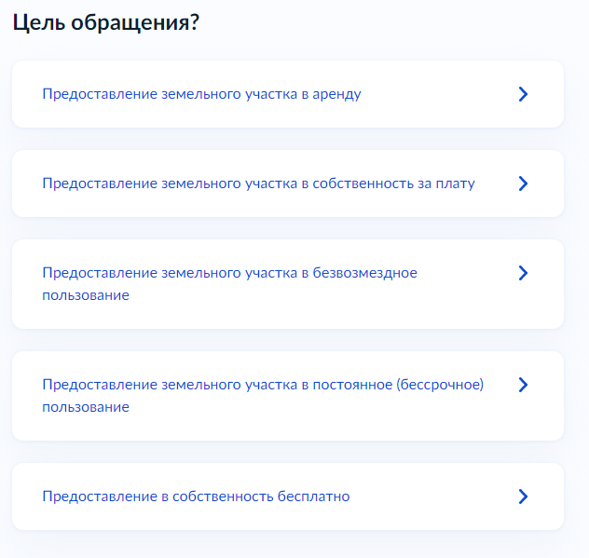Choose 'Предоставление земельного участка в собственность за плату'
Image resolution: width=589 pixels, height=558 pixels.
click(x=258, y=184)
